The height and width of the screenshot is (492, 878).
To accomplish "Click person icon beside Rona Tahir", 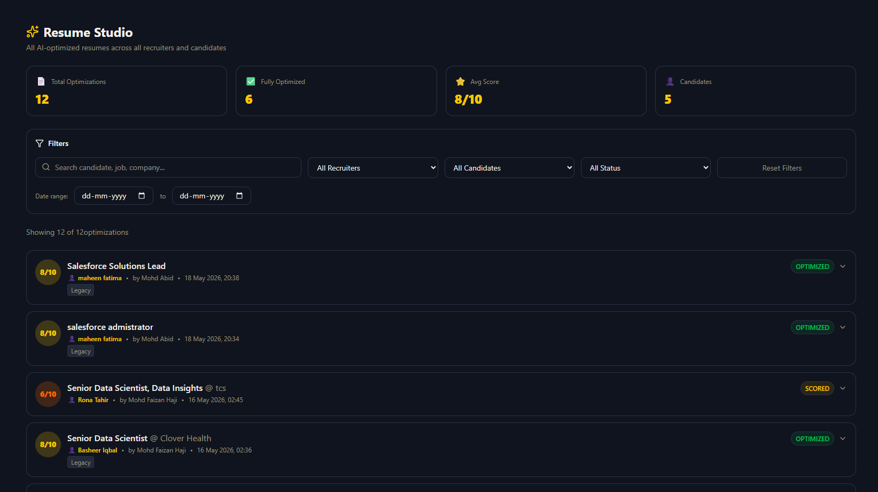I will (x=72, y=400).
